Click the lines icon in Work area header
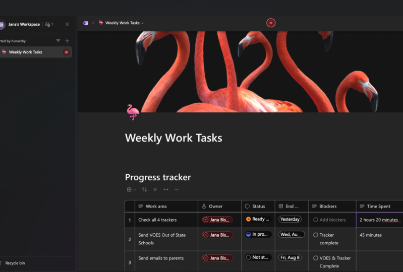The width and height of the screenshot is (403, 272). [141, 207]
